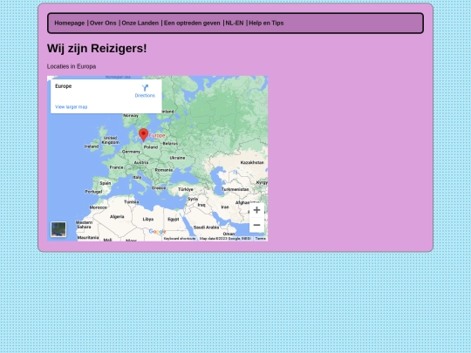
Task: Zoom in the map with plus button
Action: click(x=256, y=210)
